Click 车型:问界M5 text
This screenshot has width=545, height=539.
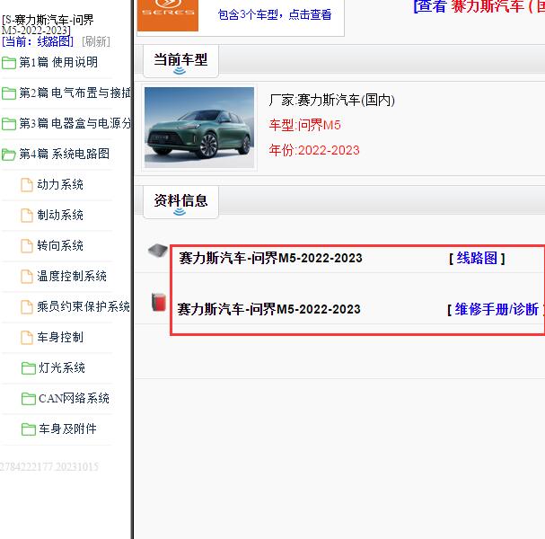(x=305, y=125)
